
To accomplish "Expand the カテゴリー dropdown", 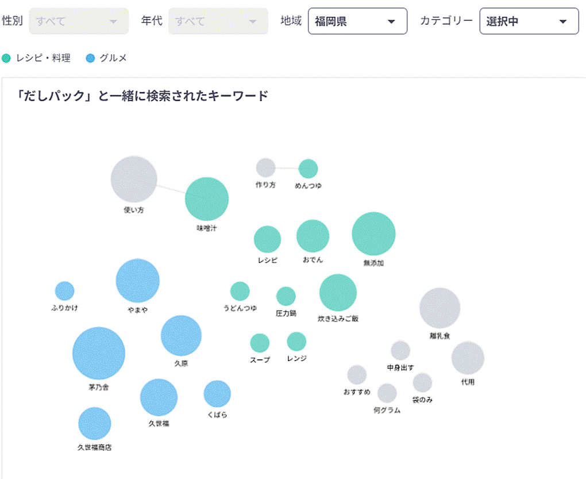I will [x=529, y=21].
